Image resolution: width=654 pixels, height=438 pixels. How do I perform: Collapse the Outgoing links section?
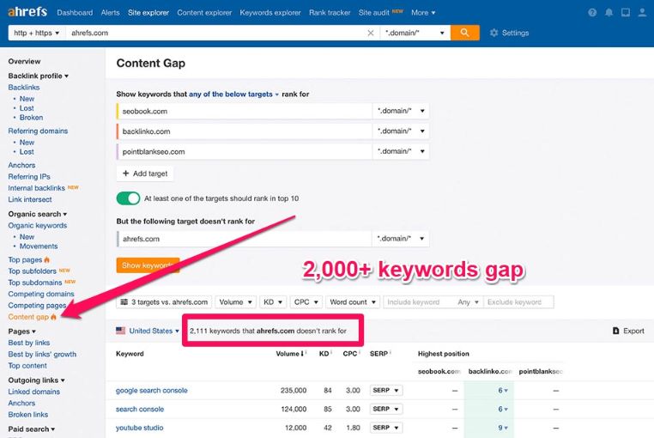point(36,380)
